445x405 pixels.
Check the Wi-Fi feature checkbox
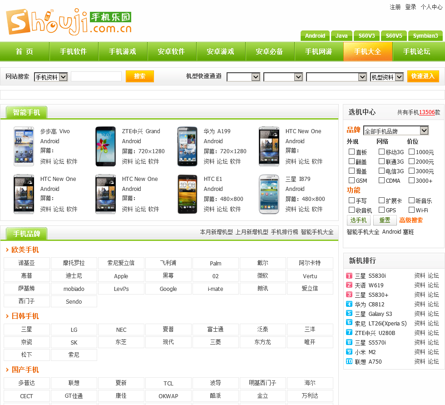(x=411, y=210)
